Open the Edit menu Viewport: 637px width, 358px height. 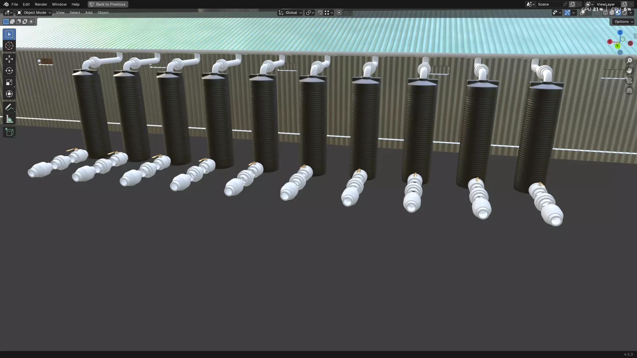[26, 4]
